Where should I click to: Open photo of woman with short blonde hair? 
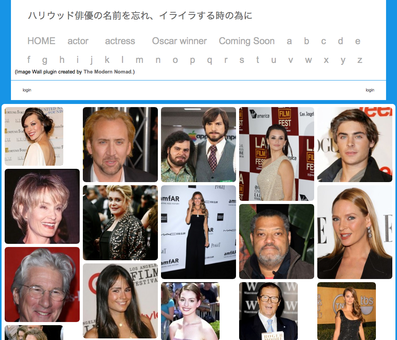tap(42, 206)
